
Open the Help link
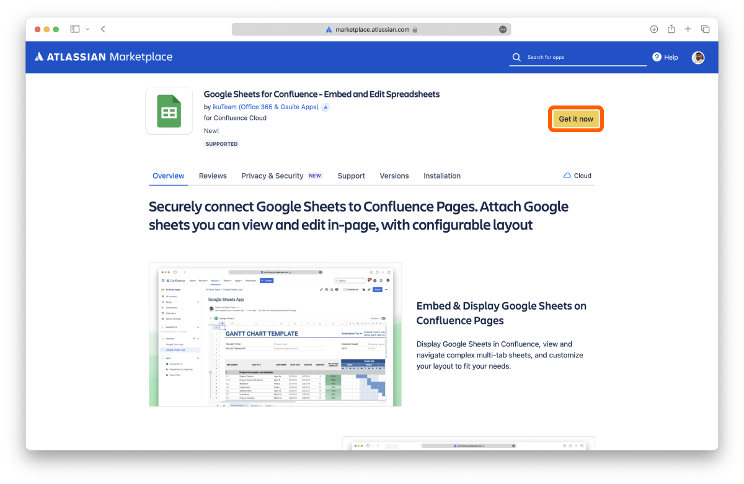[665, 57]
